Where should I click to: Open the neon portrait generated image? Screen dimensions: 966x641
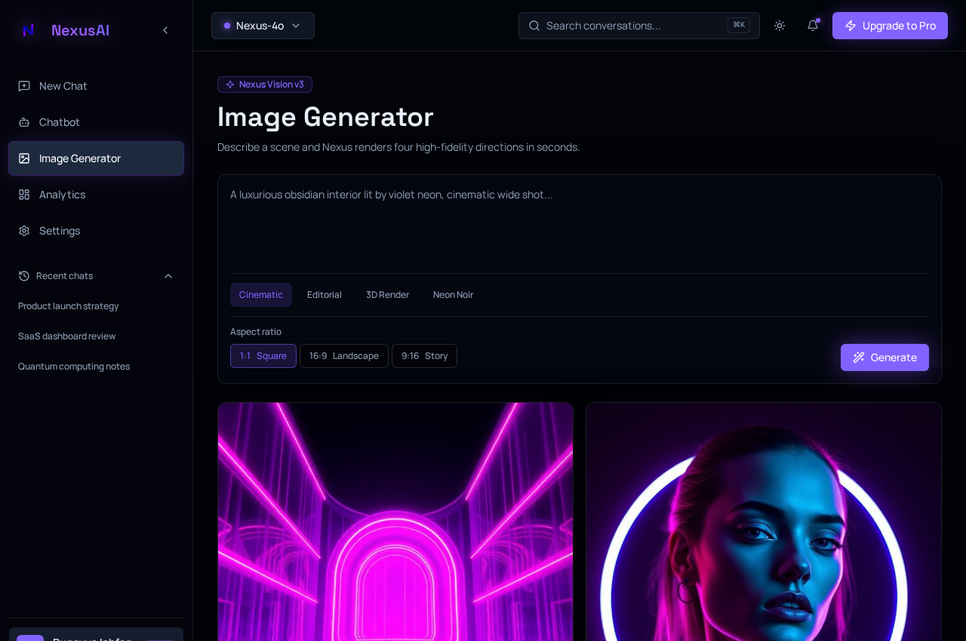click(764, 522)
